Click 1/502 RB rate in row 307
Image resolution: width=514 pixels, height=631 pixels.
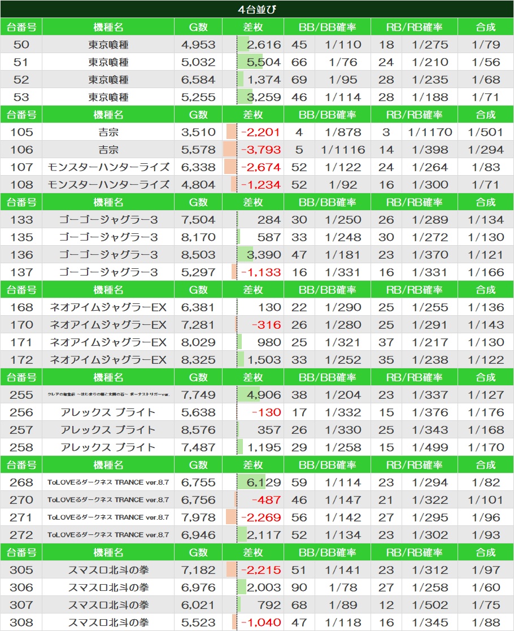click(430, 605)
